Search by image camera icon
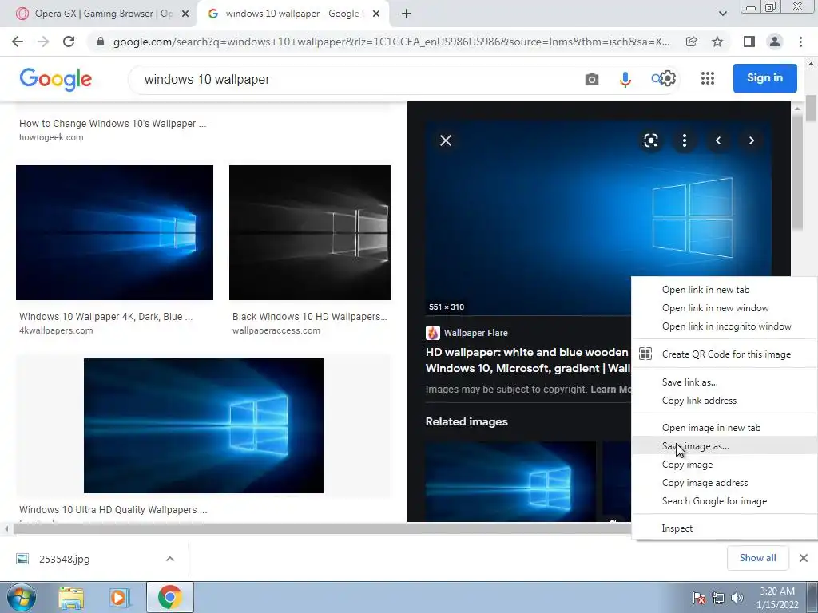The height and width of the screenshot is (613, 818). (592, 79)
